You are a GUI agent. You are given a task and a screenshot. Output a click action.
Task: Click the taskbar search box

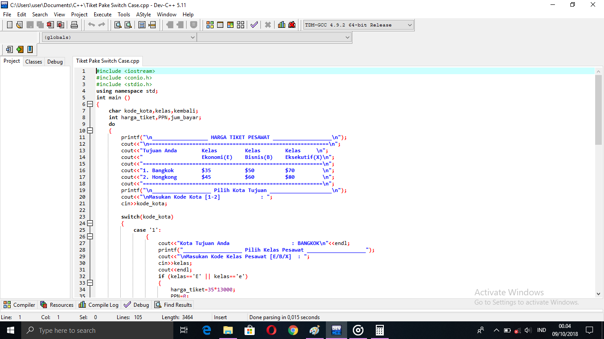tap(97, 330)
